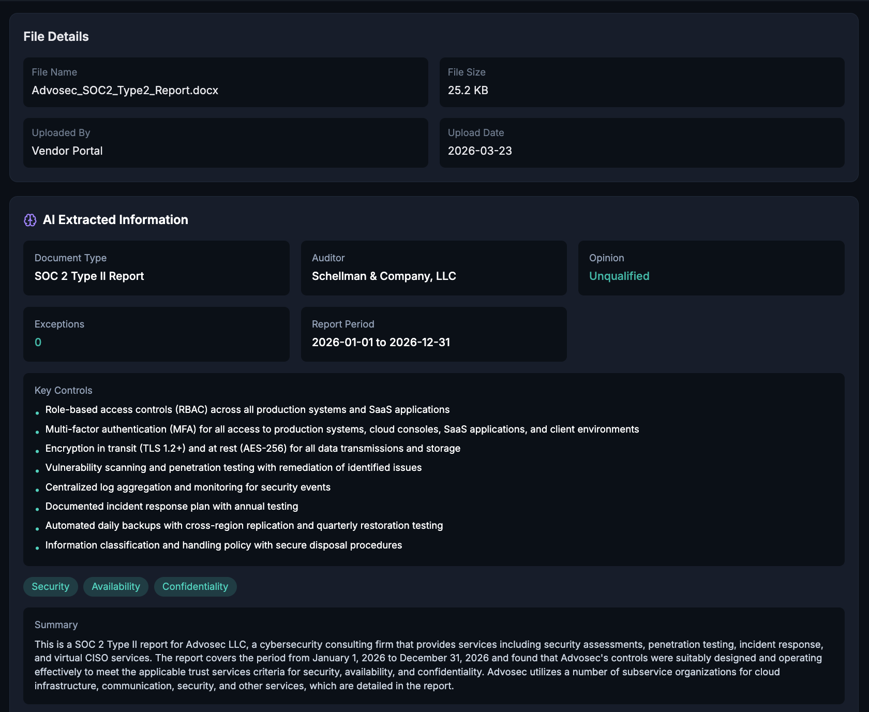Select the Encryption in transit control item
The image size is (869, 712).
click(252, 449)
